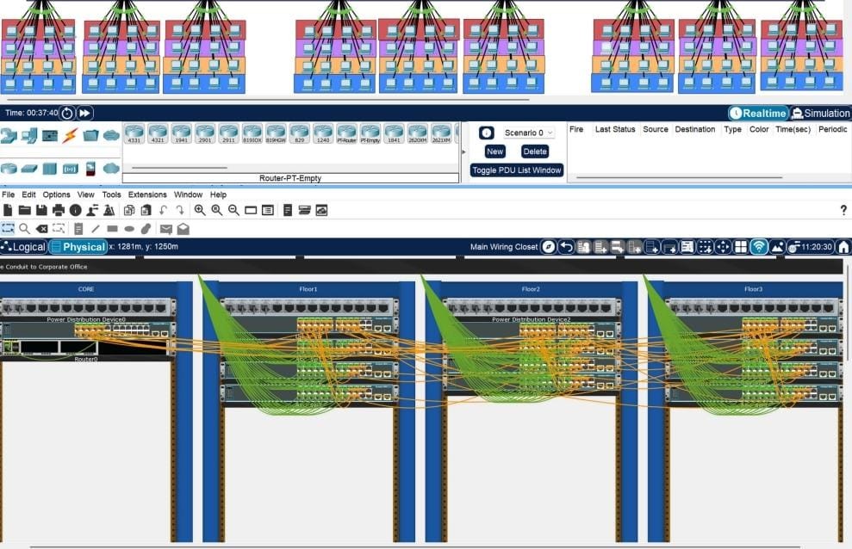Open the Network Information icon
852x549 pixels.
coord(76,210)
